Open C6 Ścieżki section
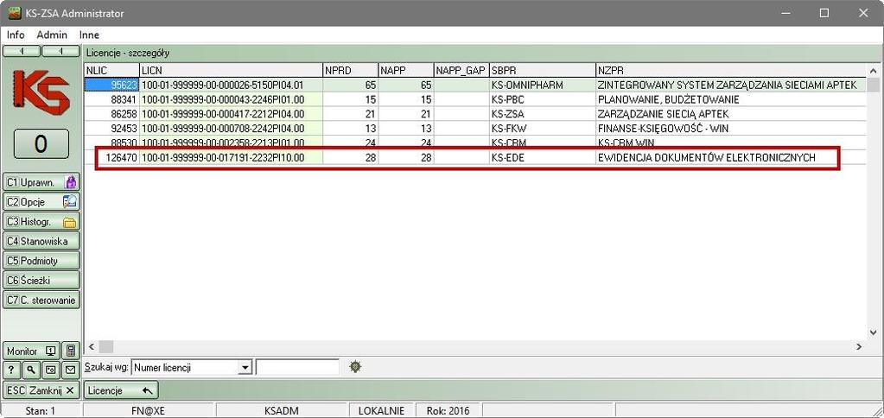 pyautogui.click(x=41, y=280)
